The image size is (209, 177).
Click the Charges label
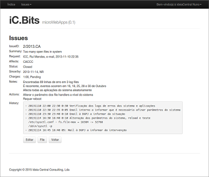click(15, 77)
